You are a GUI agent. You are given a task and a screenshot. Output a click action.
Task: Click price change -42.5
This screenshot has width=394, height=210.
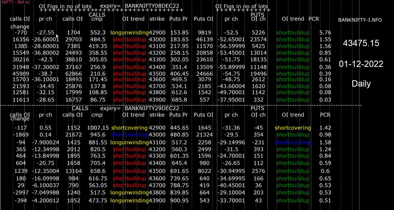45,60
